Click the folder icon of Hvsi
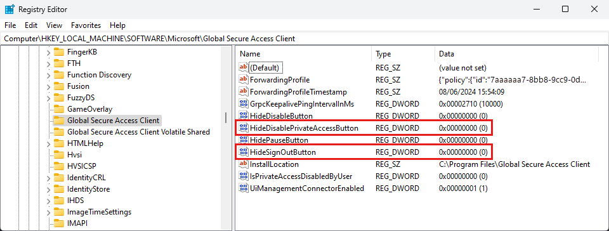 coord(58,155)
